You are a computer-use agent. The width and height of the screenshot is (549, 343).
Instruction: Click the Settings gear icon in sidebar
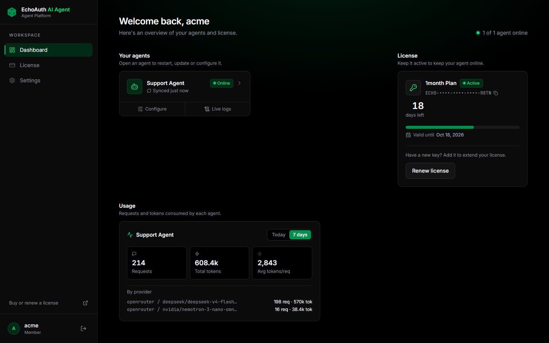[x=12, y=80]
